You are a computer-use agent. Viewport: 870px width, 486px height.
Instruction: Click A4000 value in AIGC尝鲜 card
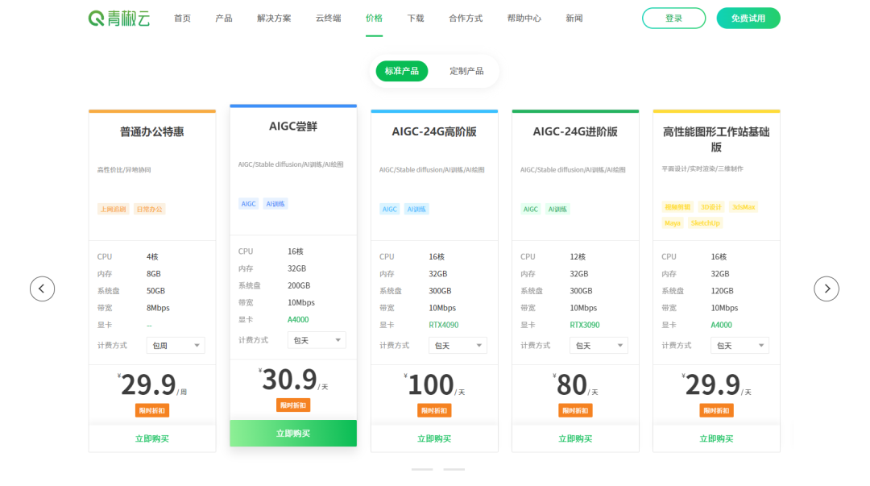tap(298, 319)
